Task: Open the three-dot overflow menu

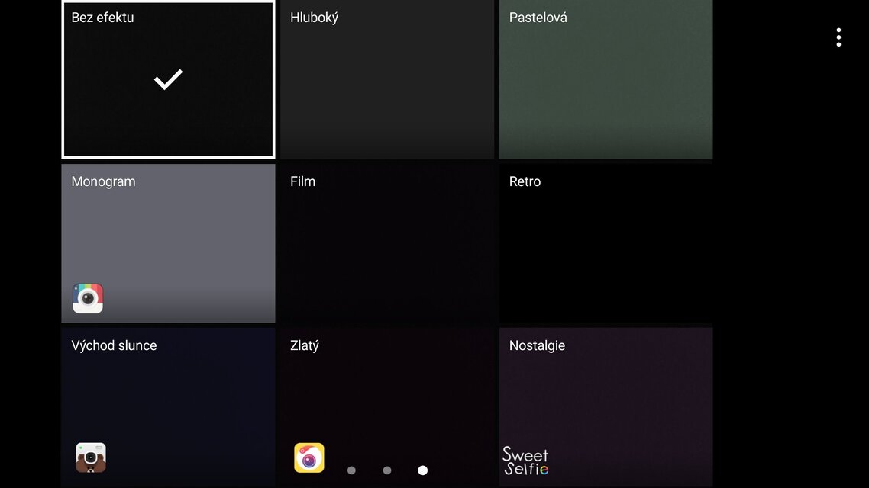Action: coord(838,37)
